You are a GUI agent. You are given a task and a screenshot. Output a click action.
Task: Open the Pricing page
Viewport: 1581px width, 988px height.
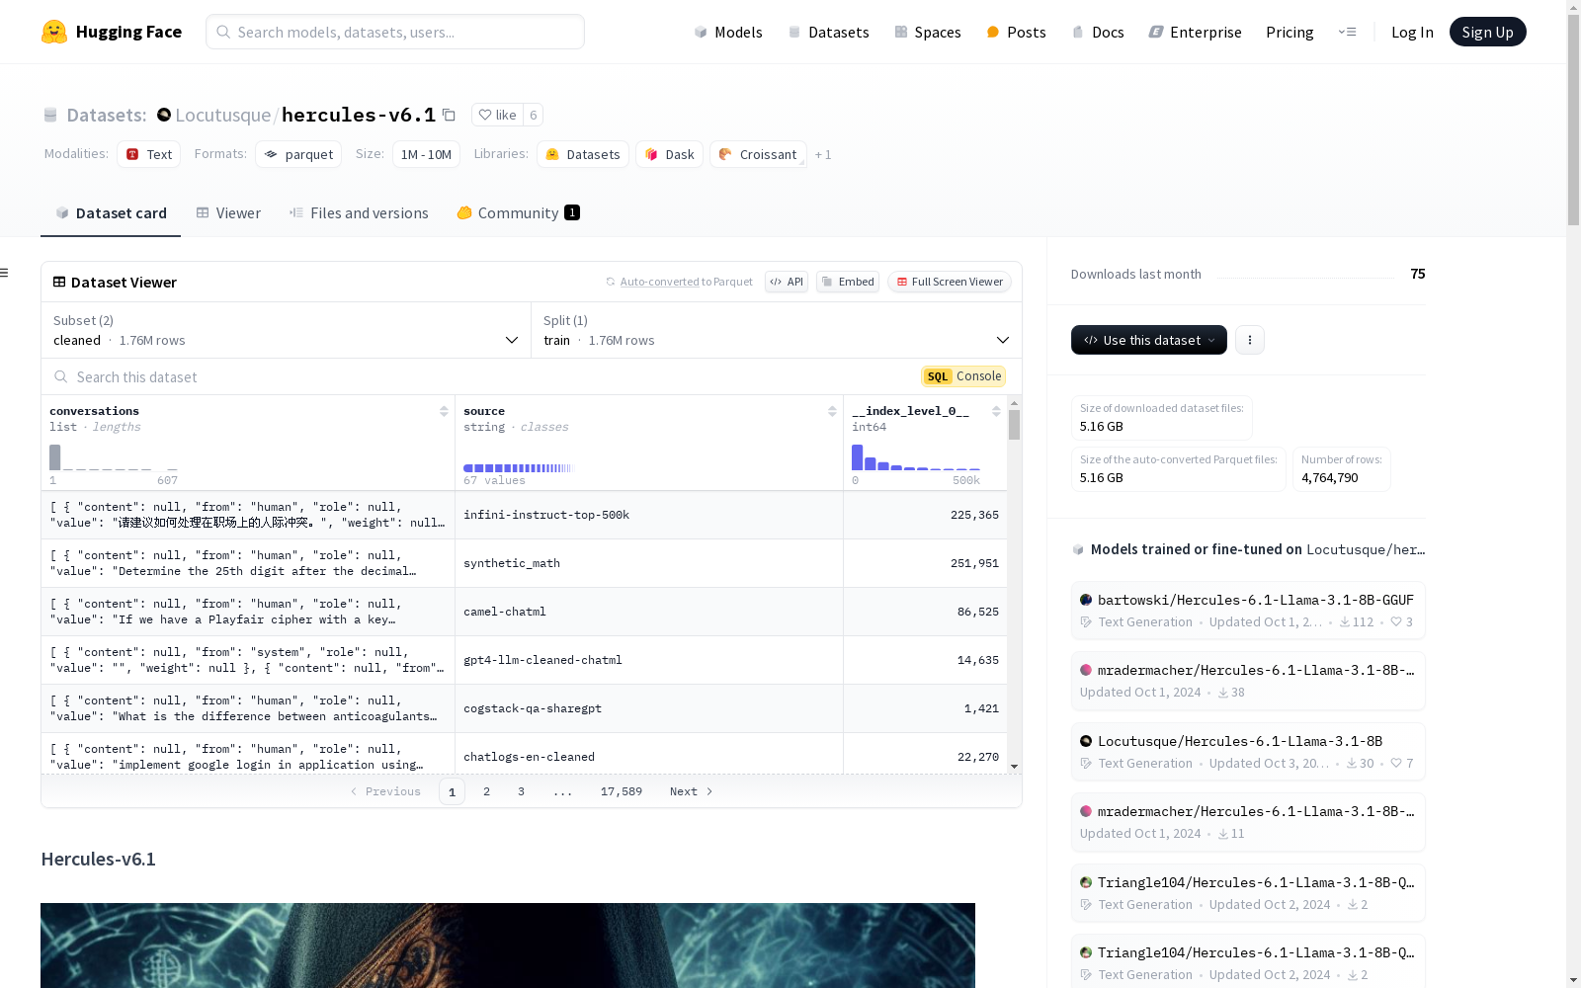1290,32
